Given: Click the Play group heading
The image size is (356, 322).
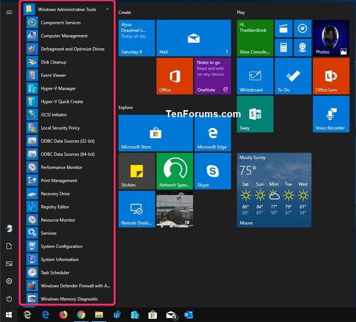Looking at the screenshot, I should (x=241, y=12).
